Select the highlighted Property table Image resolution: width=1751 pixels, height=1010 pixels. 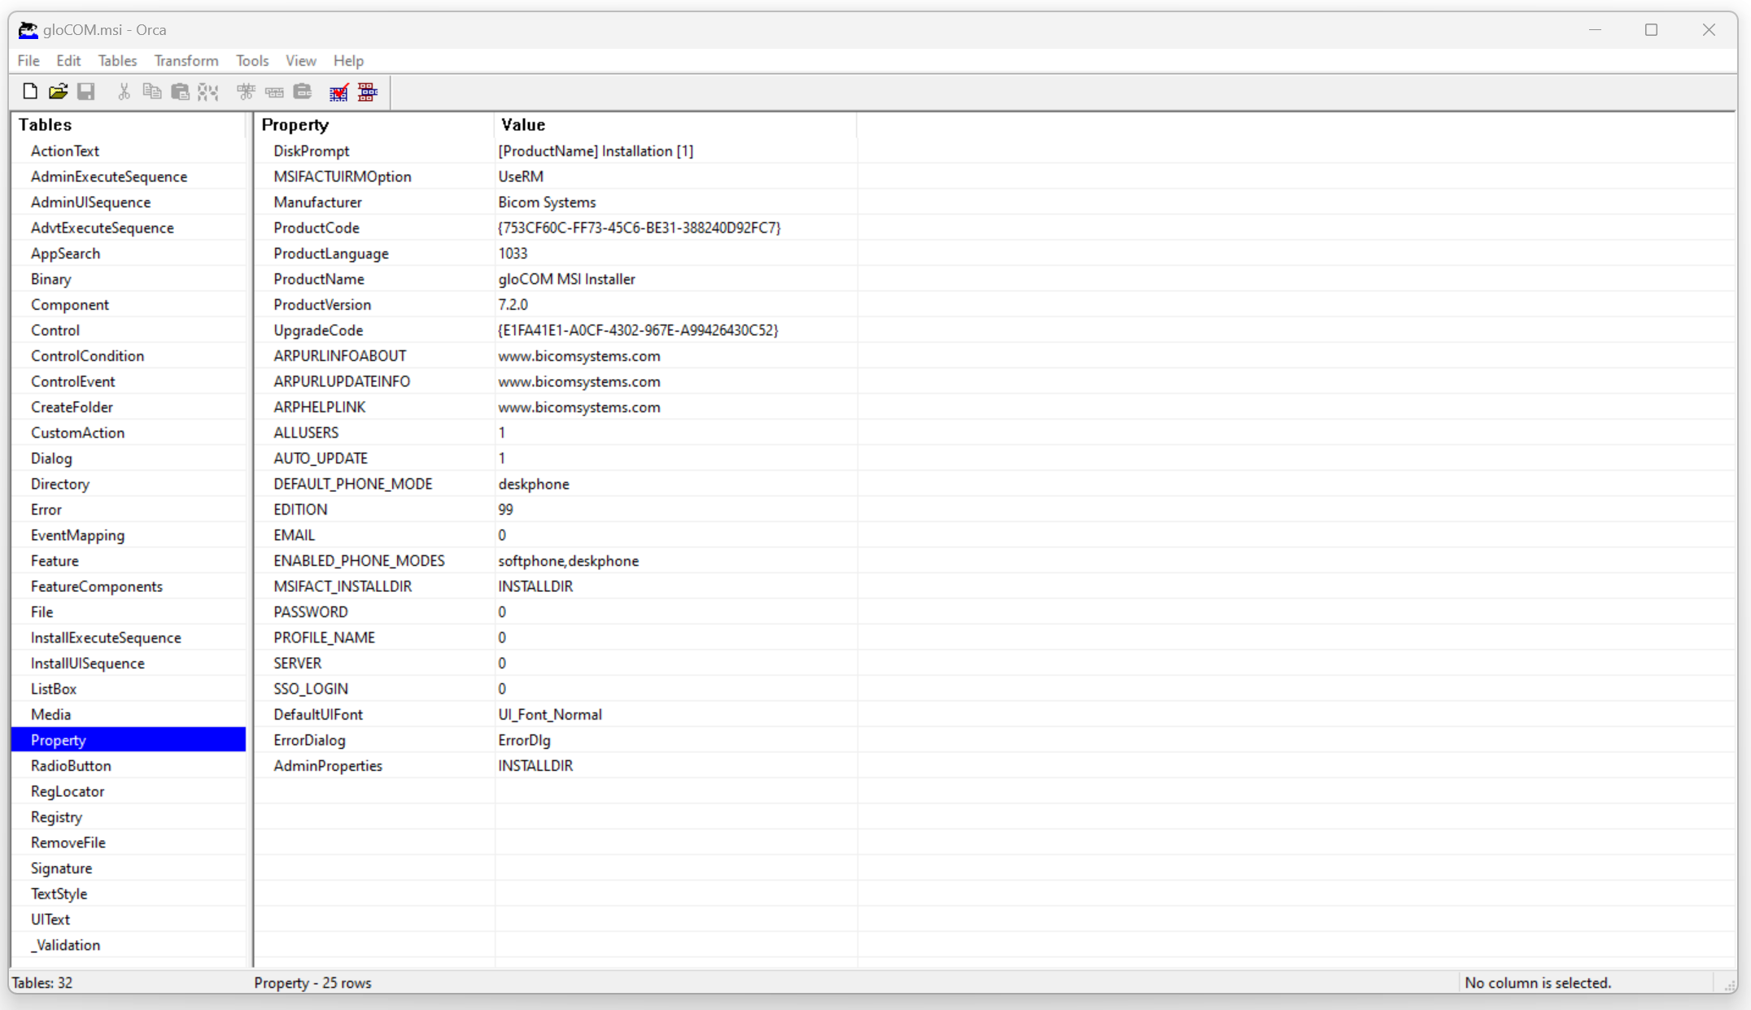[x=129, y=740]
